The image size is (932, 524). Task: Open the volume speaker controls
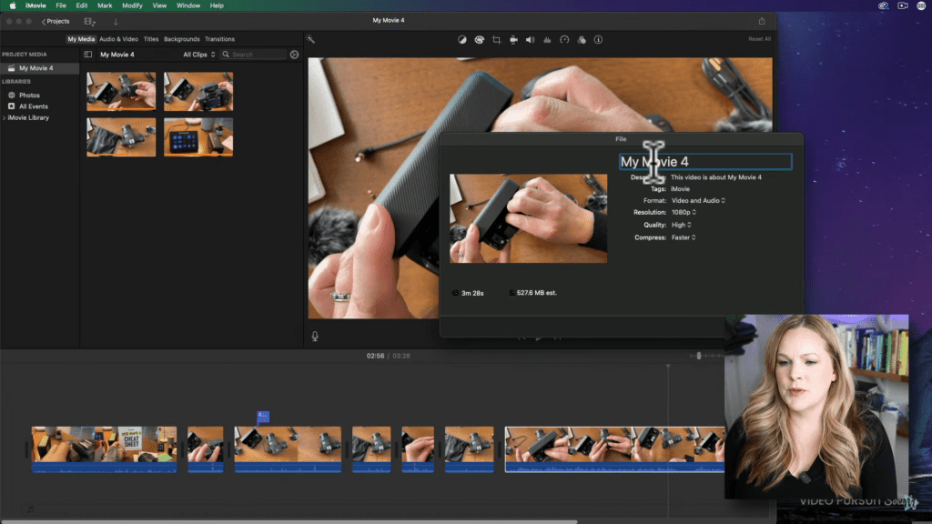pos(531,40)
